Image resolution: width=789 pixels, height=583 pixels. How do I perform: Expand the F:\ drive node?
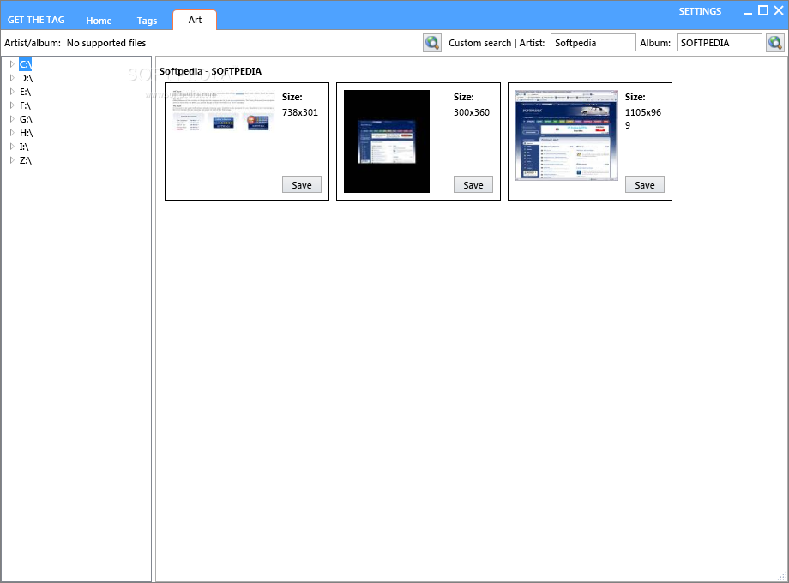12,105
